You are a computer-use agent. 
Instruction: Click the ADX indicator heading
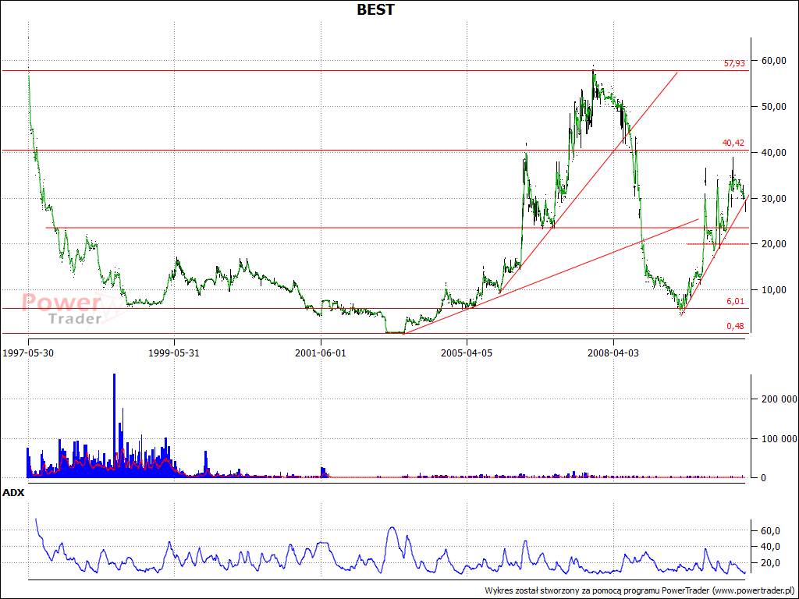click(13, 493)
